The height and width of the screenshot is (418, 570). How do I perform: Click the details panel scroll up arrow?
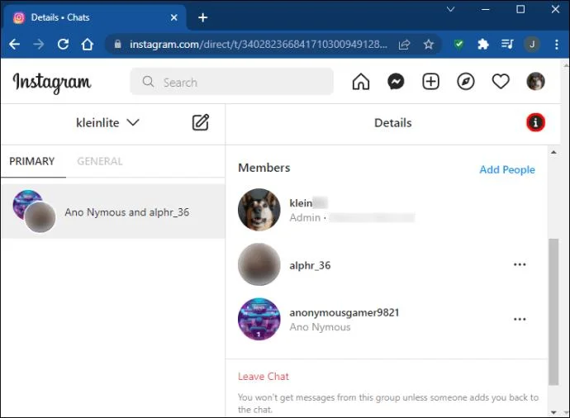[553, 152]
